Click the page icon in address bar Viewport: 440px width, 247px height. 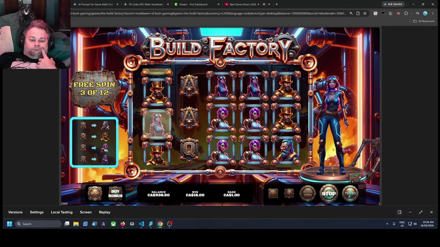point(358,13)
